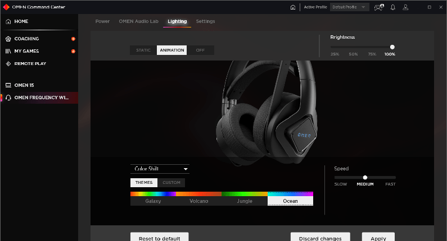Switch to THEMES color mode

coord(144,183)
